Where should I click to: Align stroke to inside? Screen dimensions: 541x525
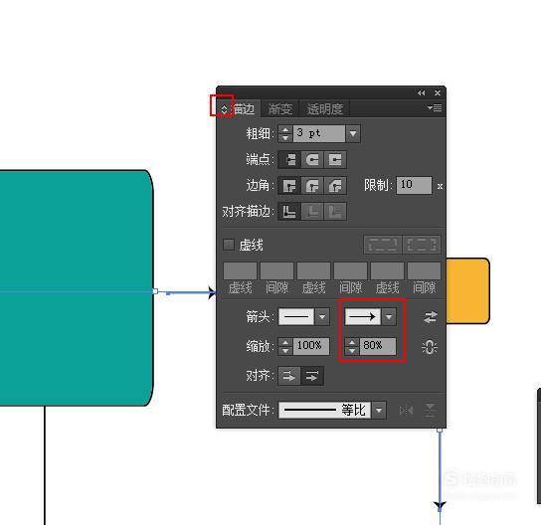point(312,212)
